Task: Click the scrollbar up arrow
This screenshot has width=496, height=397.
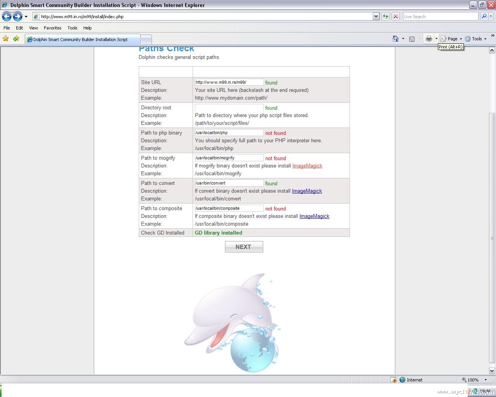Action: (492, 50)
